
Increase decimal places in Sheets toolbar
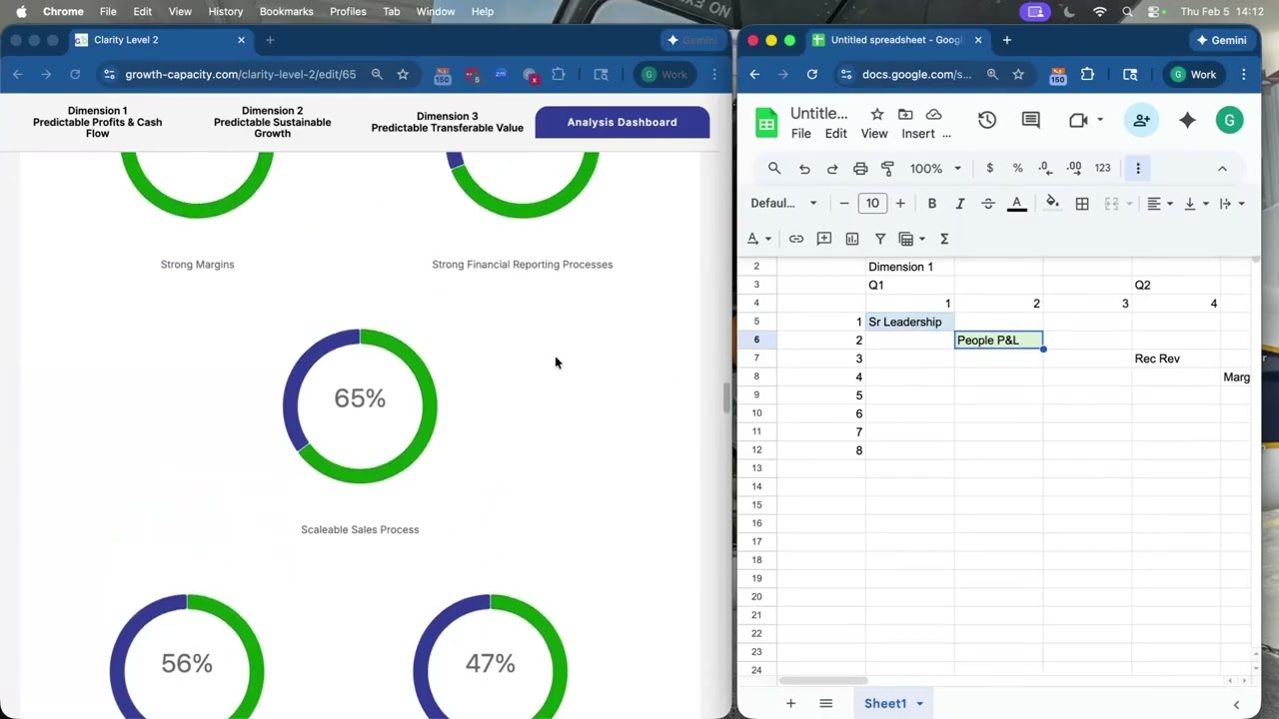point(1074,168)
